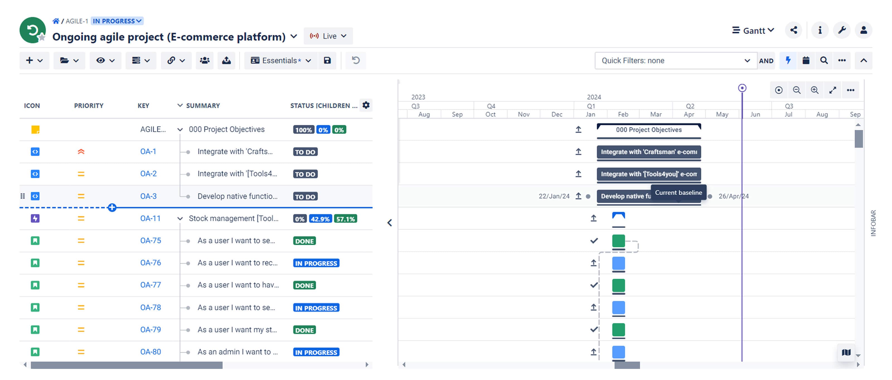The width and height of the screenshot is (892, 380).
Task: Open Gantt chart more options ellipsis
Action: click(x=851, y=90)
